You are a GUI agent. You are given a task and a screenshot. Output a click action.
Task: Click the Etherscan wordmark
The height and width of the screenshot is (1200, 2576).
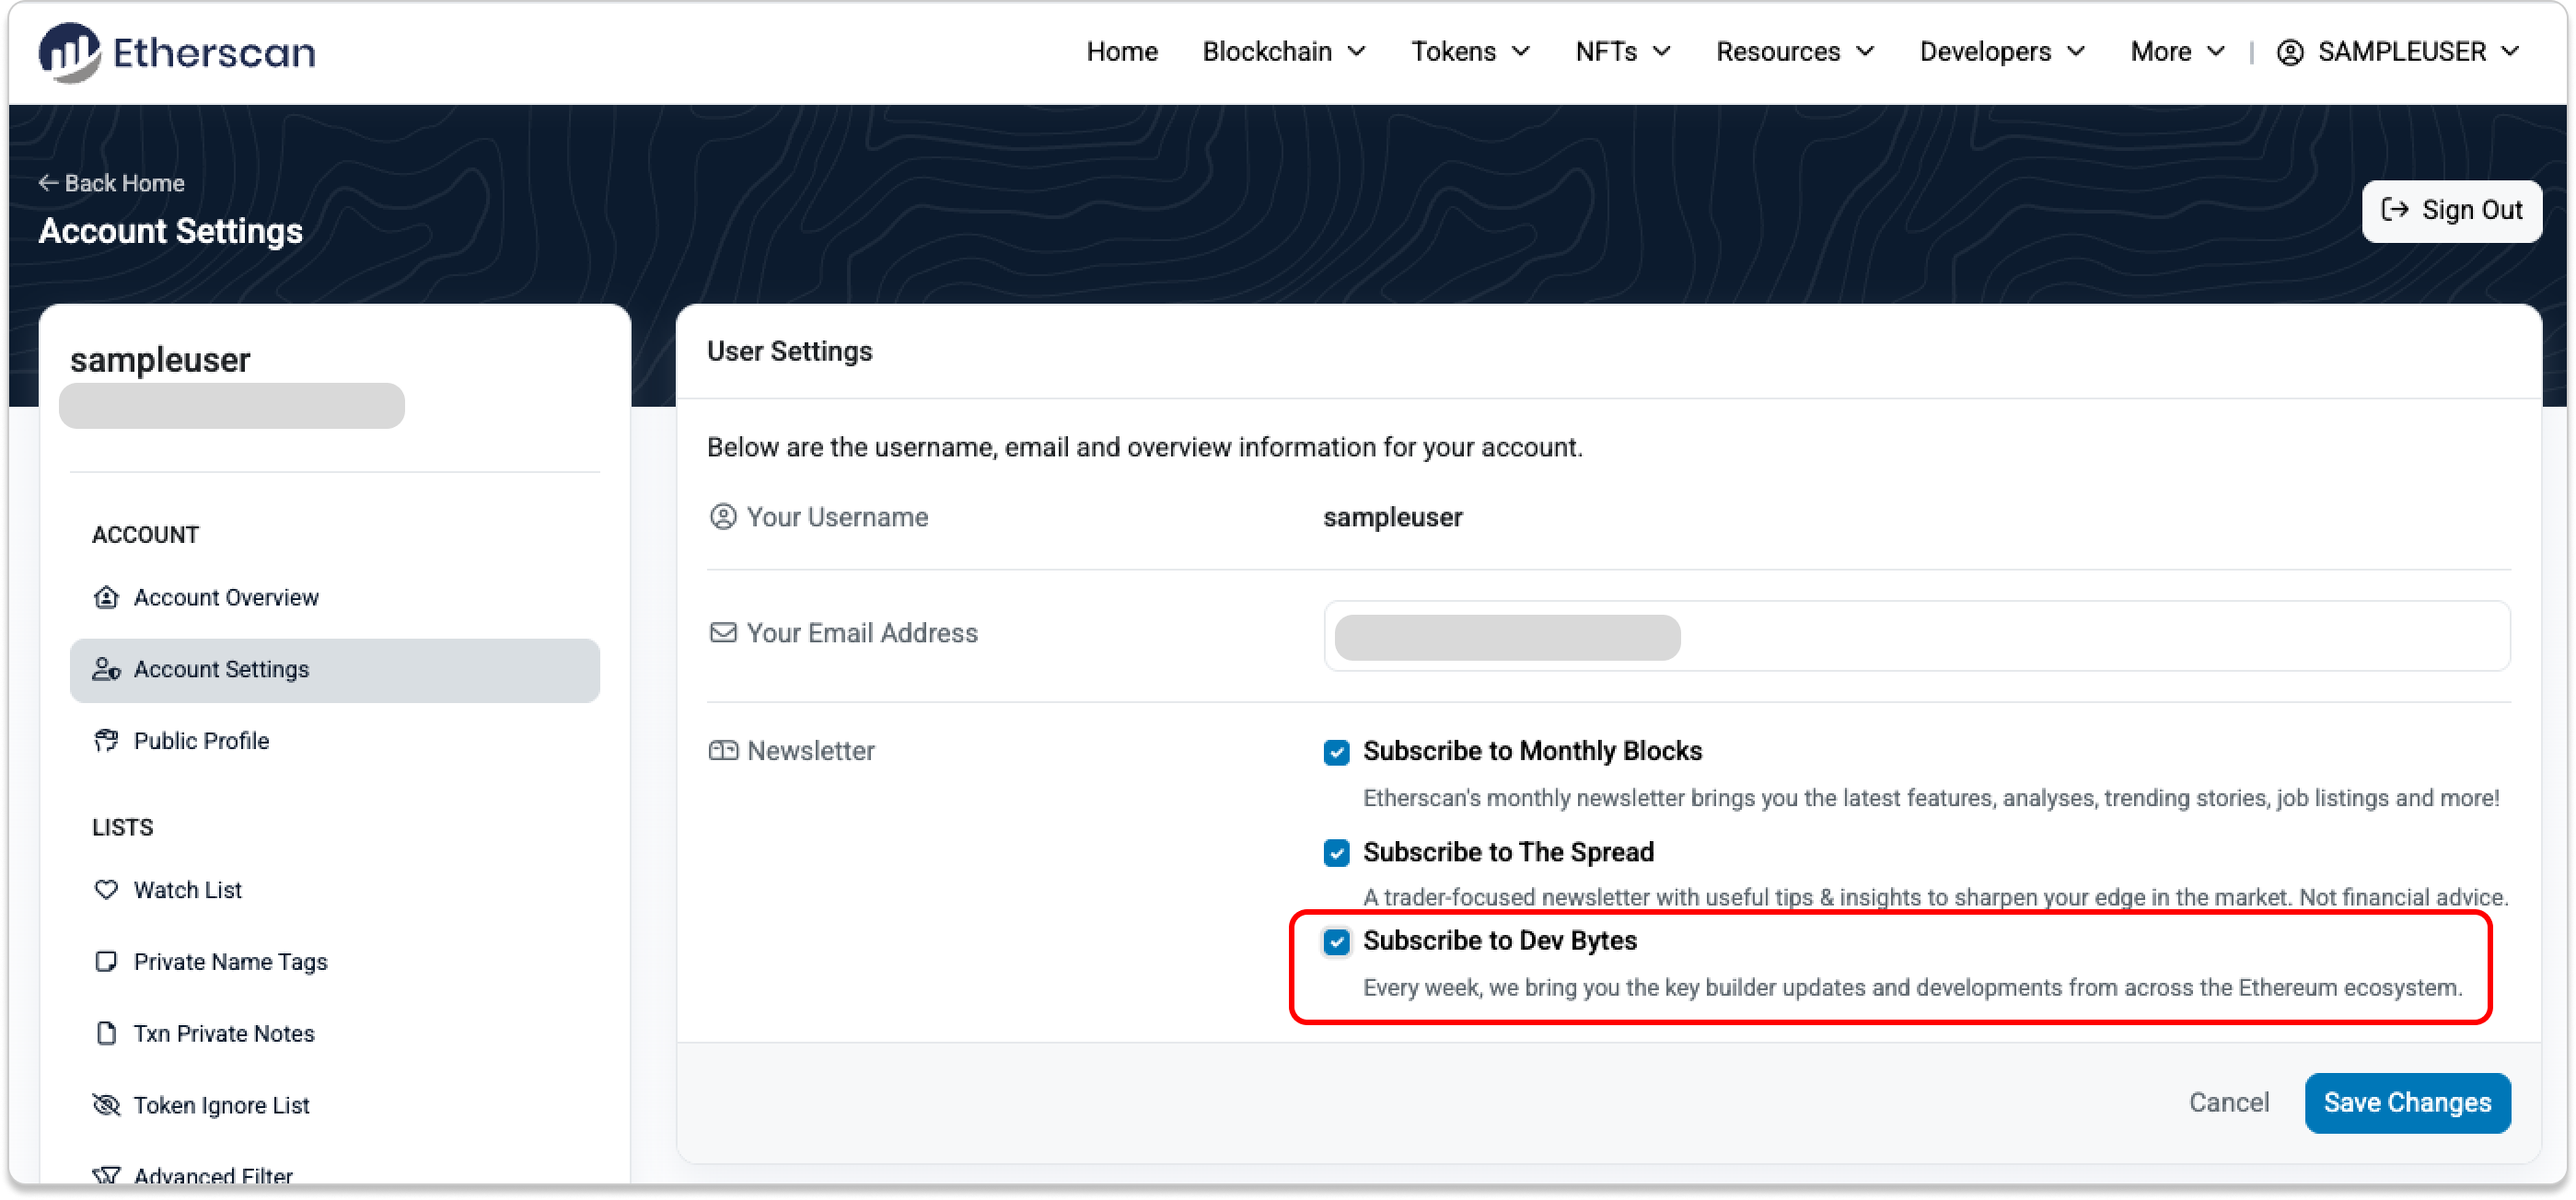point(214,52)
